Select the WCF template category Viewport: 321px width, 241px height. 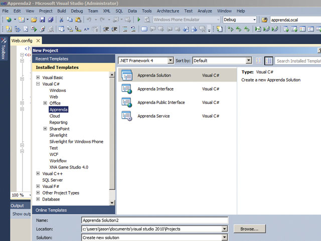point(54,154)
